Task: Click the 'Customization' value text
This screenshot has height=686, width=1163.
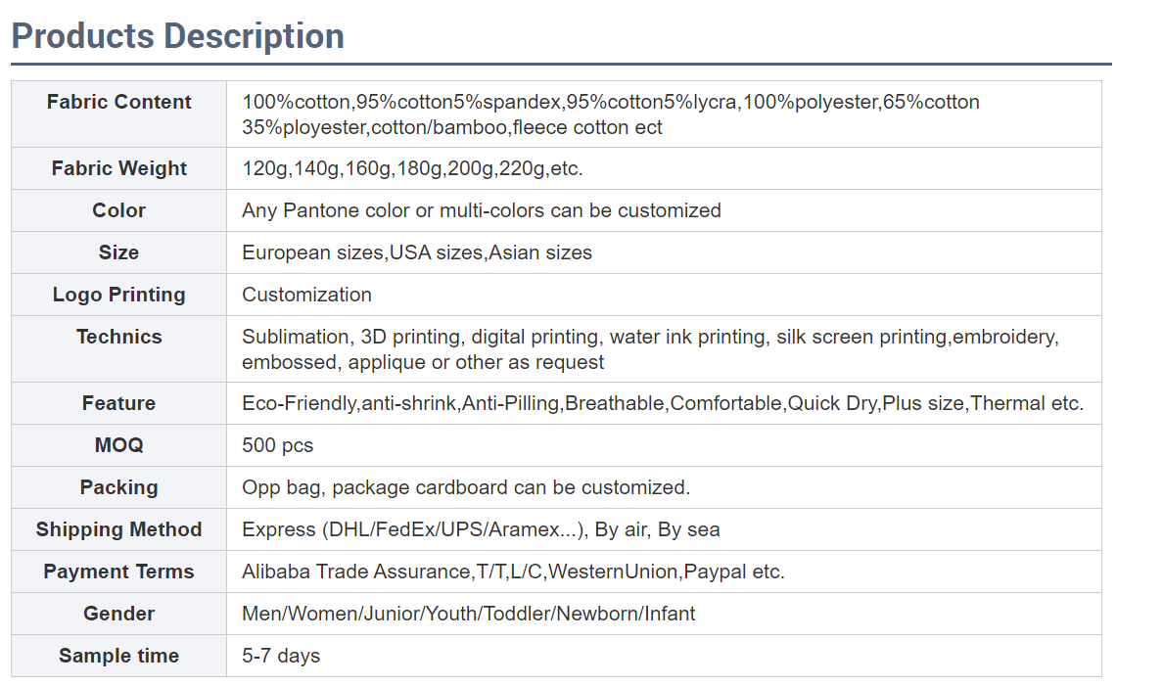Action: tap(306, 295)
